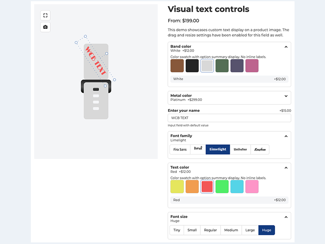Viewport: 325px width, 244px height.
Task: Collapse the Text color section
Action: [x=286, y=168]
